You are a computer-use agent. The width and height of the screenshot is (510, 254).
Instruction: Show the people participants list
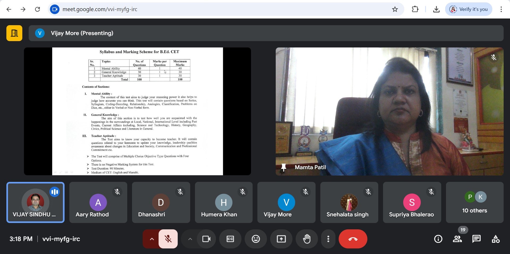tap(457, 239)
